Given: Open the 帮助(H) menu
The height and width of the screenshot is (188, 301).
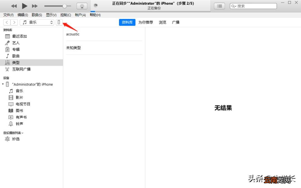Looking at the screenshot, I should (x=95, y=15).
